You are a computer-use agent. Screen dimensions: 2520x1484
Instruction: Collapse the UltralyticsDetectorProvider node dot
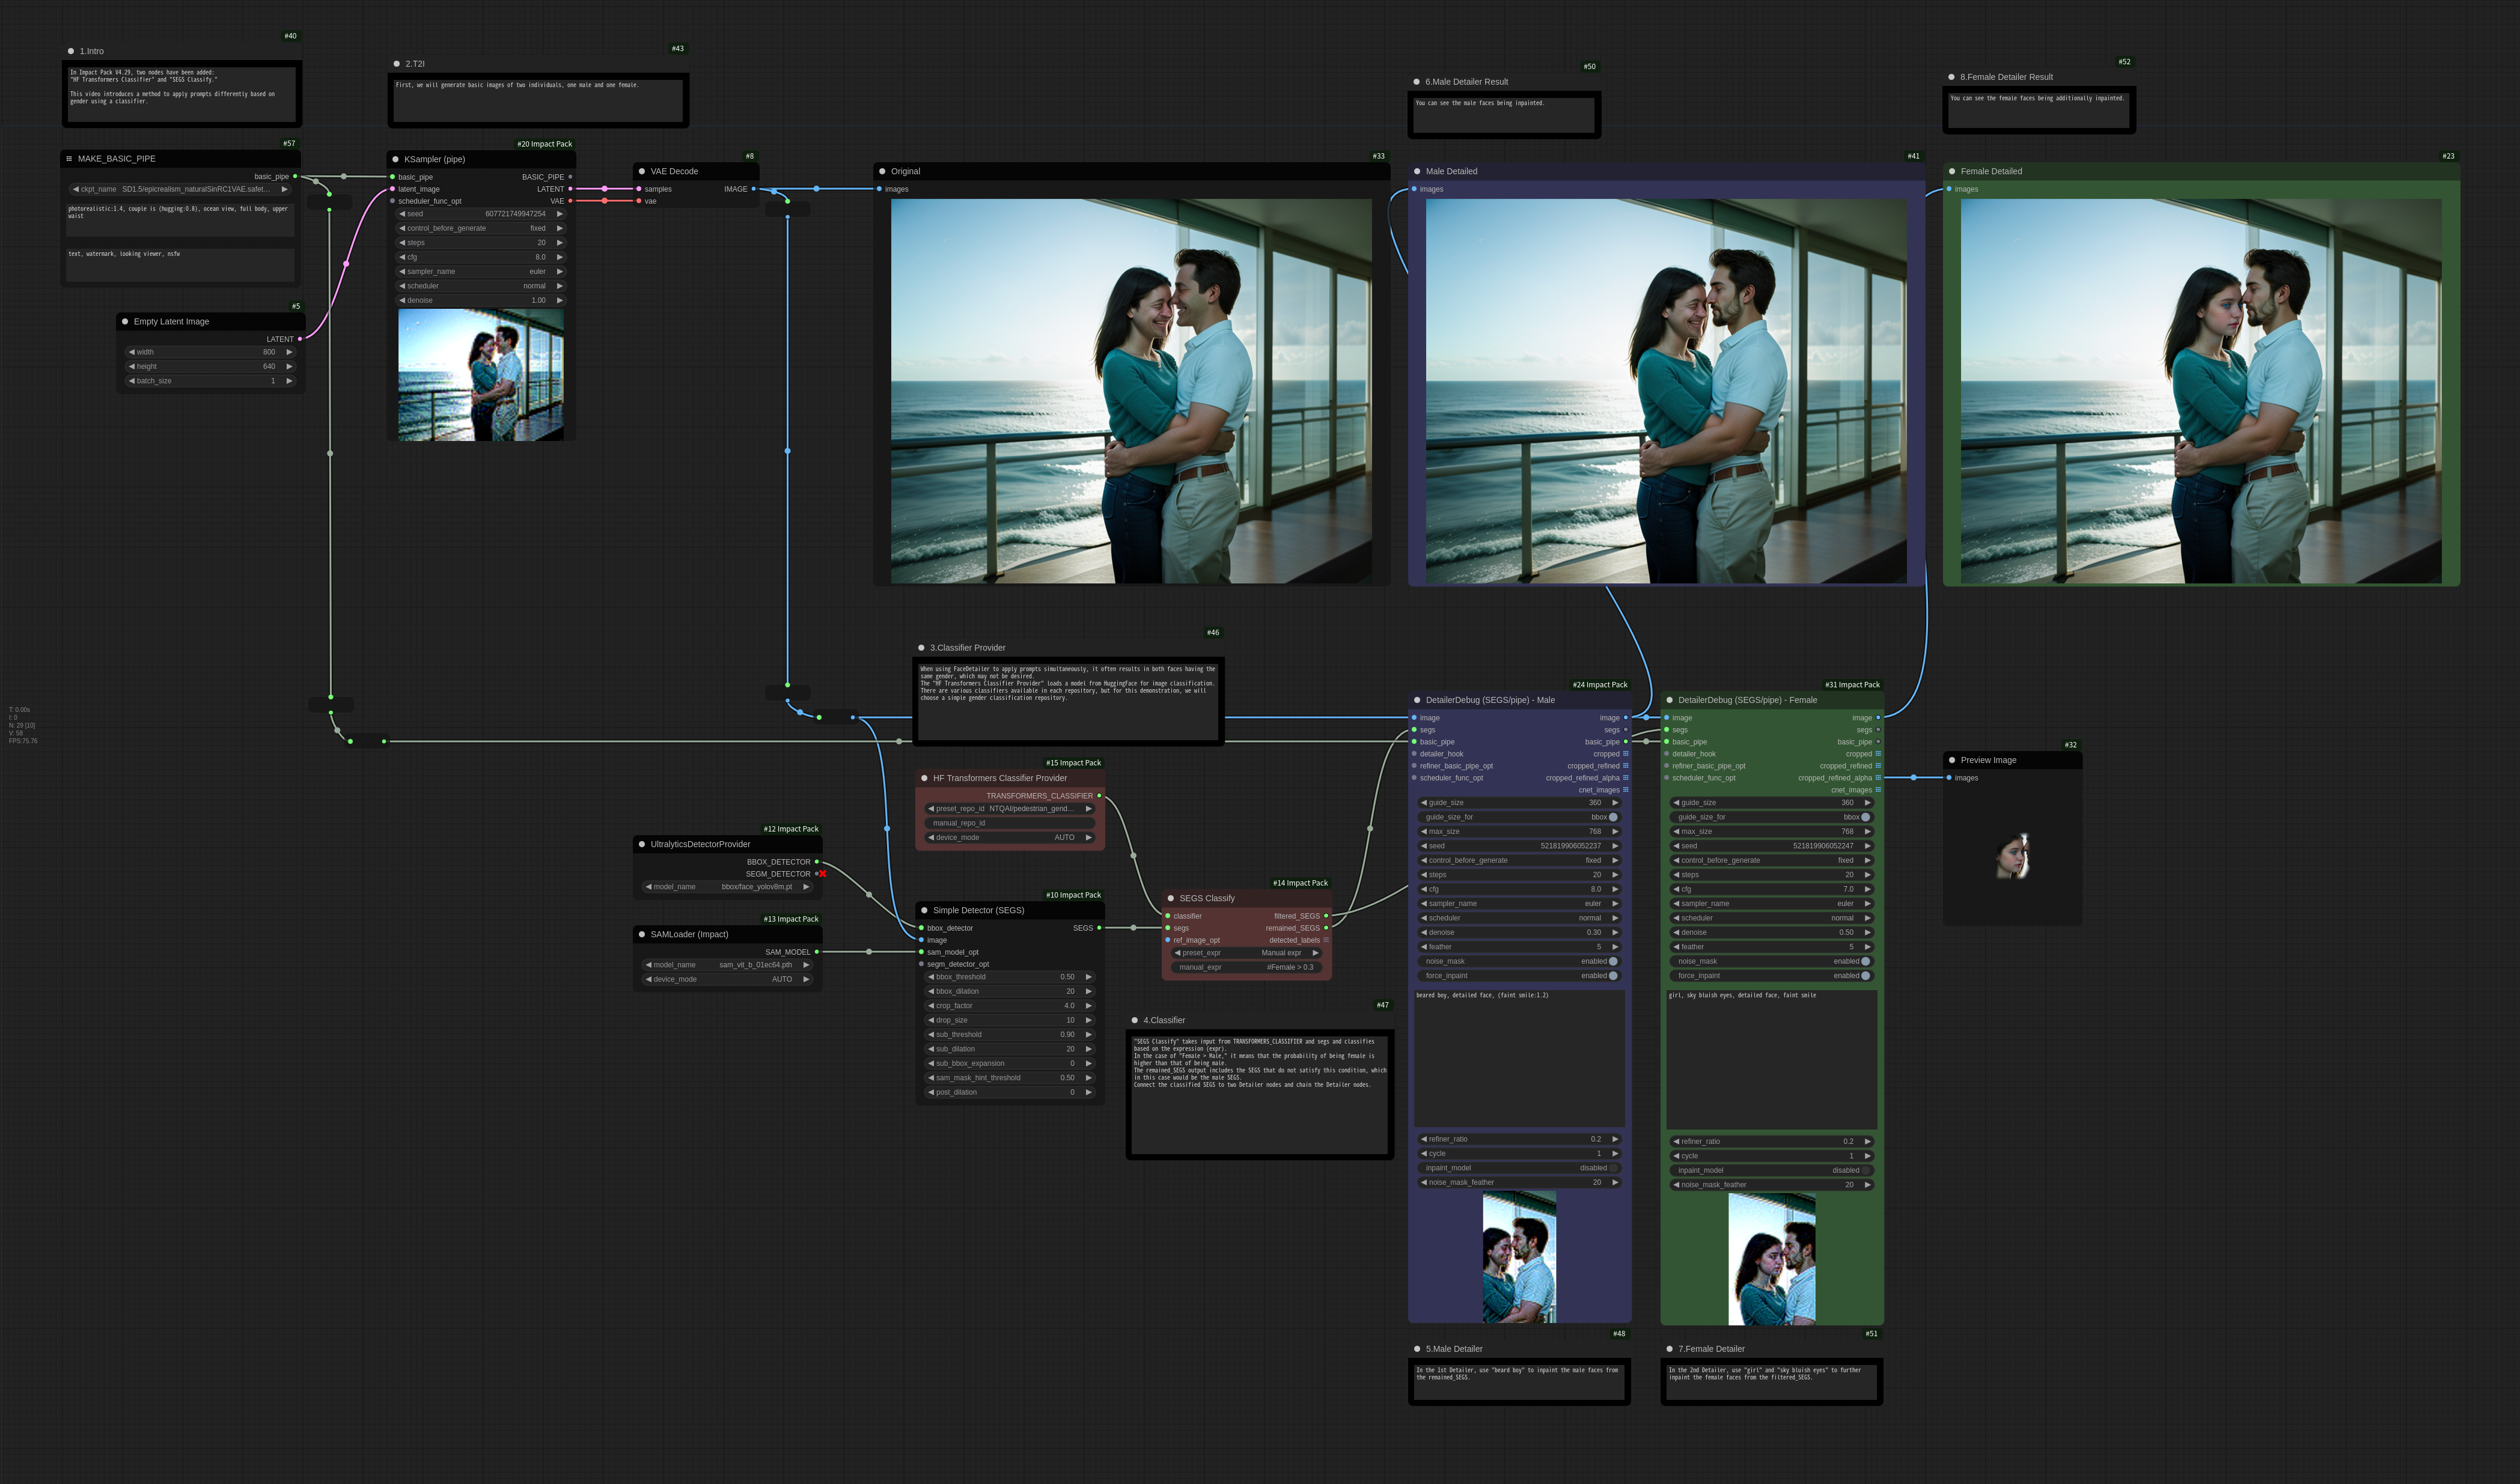642,844
